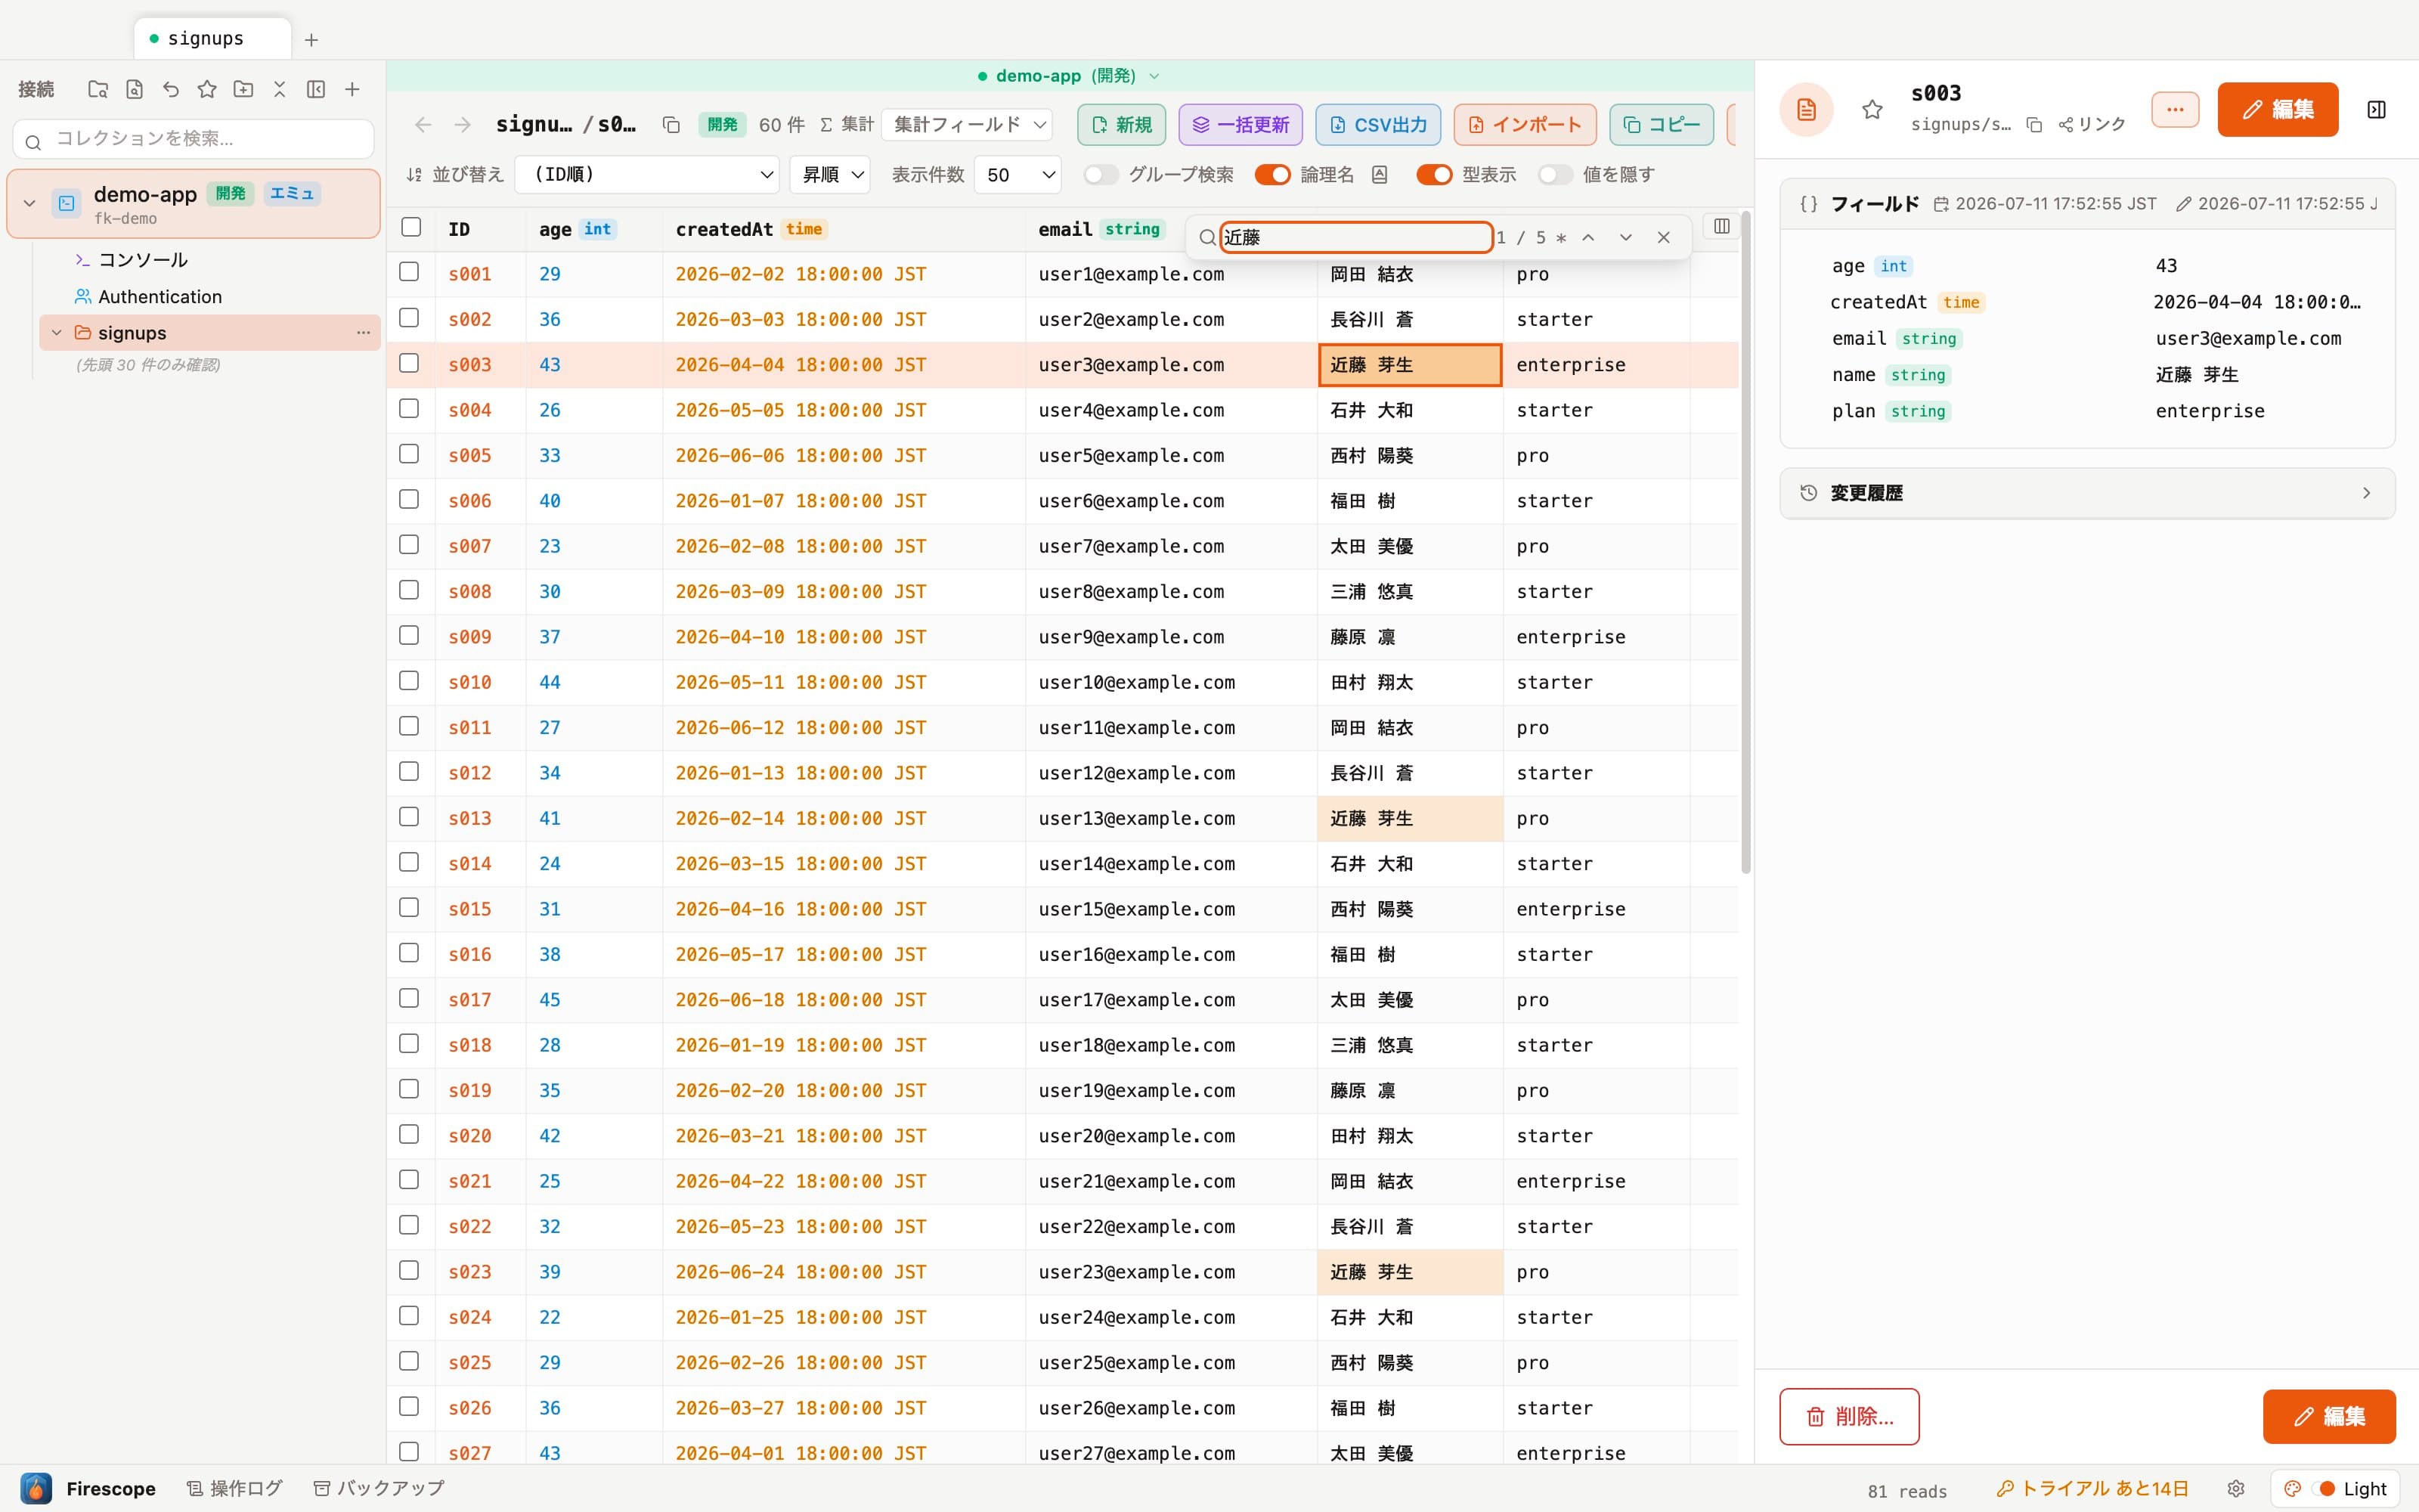Open the (ID順) sort field dropdown

point(648,175)
